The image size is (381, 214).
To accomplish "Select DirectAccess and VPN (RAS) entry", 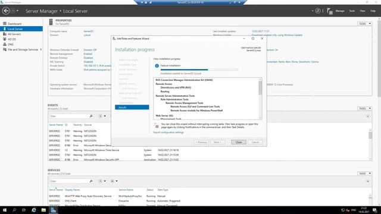I will pos(176,87).
